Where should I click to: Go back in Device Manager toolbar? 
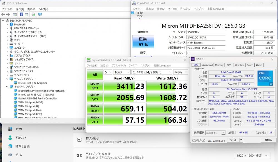(x=3, y=14)
